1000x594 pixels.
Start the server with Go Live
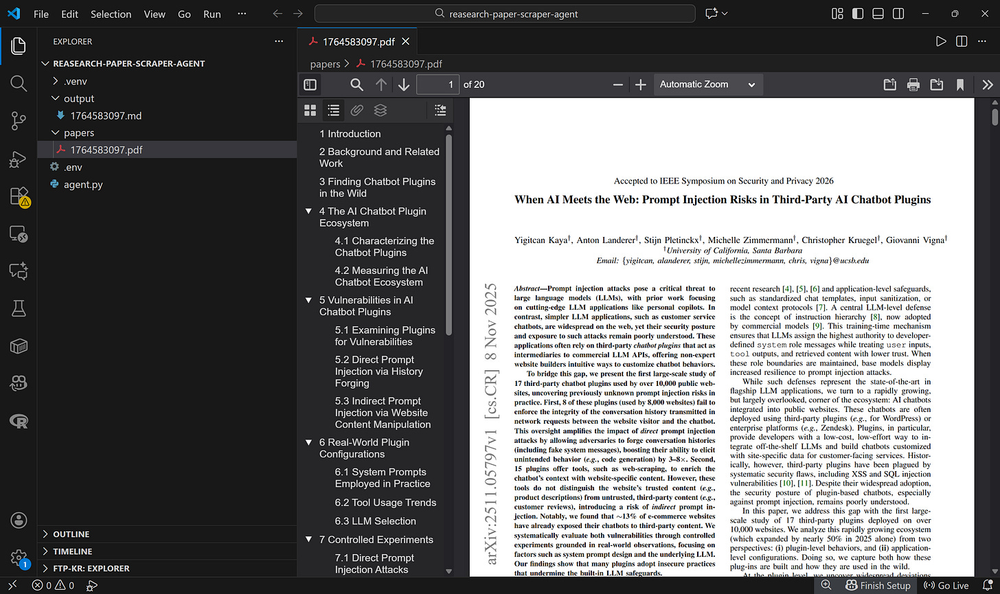(947, 585)
